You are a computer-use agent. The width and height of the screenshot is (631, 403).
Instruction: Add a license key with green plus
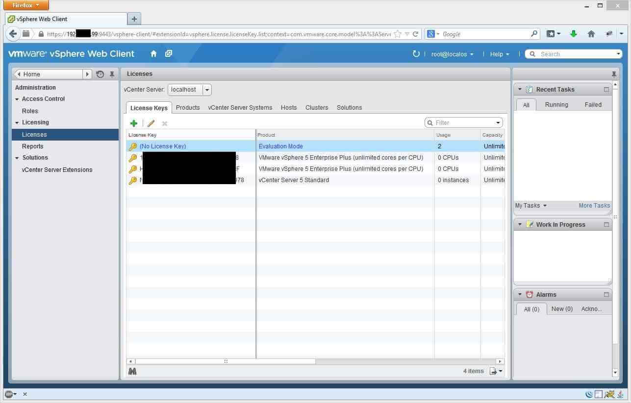click(x=133, y=123)
